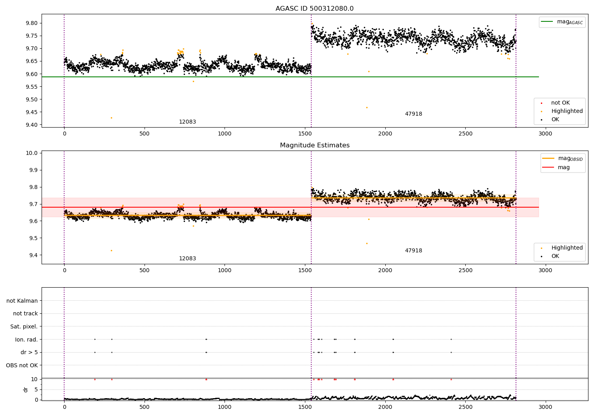Click the "not OK" legend entry
This screenshot has width=594, height=416.
[560, 103]
